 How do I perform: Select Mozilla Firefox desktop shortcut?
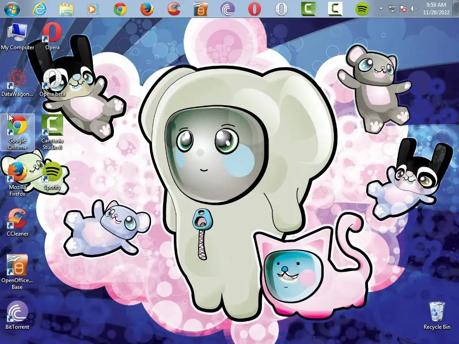tap(17, 179)
